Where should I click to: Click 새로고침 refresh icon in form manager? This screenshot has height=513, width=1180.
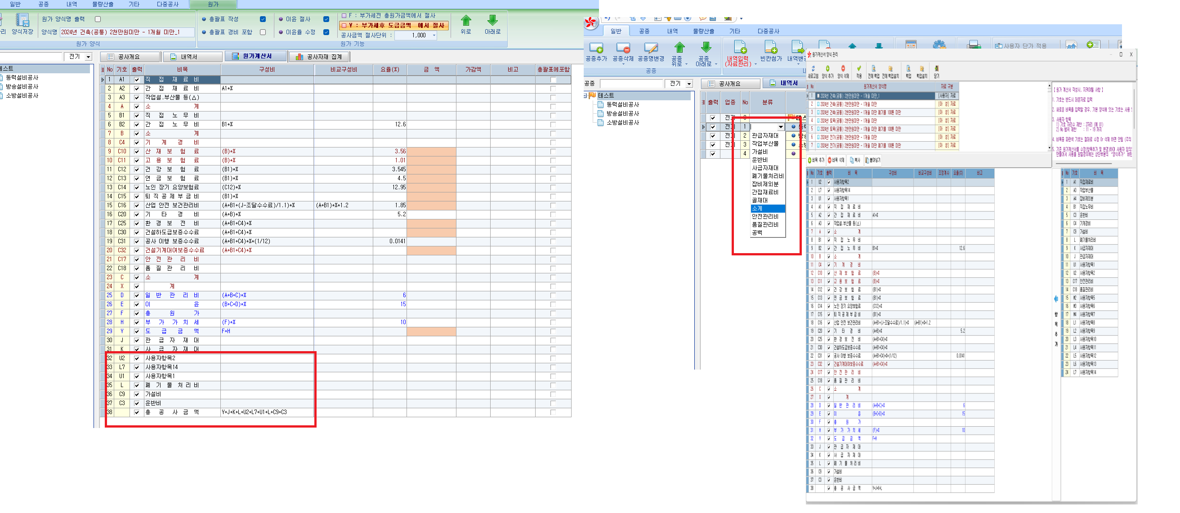pyautogui.click(x=813, y=69)
